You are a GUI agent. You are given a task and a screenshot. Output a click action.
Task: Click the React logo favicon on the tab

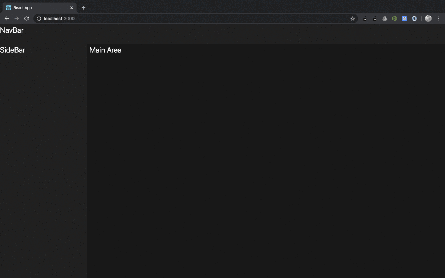pos(9,8)
